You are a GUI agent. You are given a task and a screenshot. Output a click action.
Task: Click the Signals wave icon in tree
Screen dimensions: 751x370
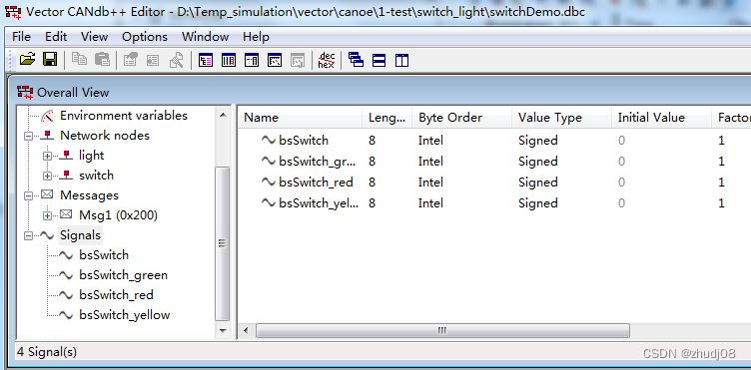coord(47,235)
